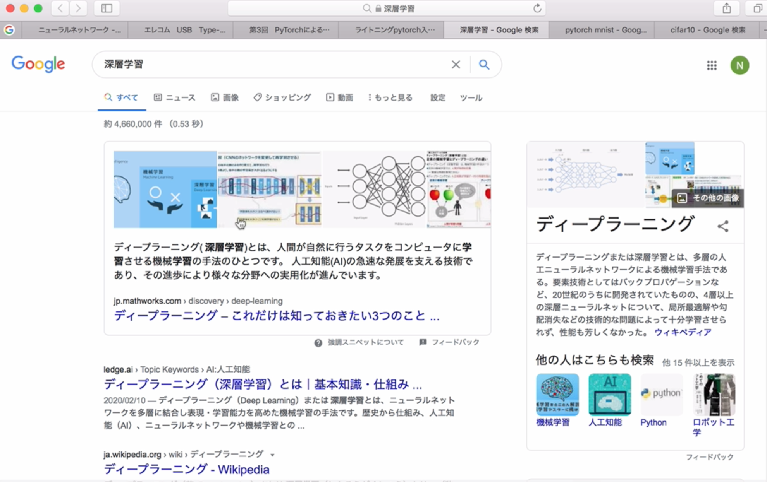
Task: Open the 人工知能 related search card
Action: (x=609, y=400)
